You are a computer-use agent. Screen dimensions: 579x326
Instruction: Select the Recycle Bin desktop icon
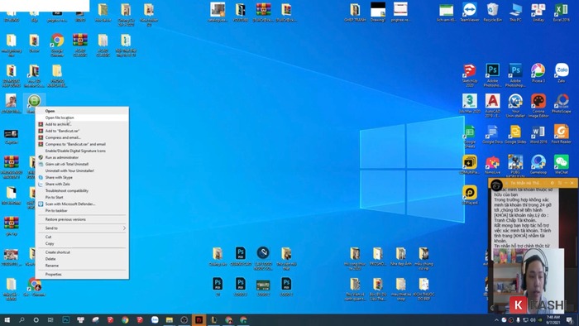[x=492, y=12]
